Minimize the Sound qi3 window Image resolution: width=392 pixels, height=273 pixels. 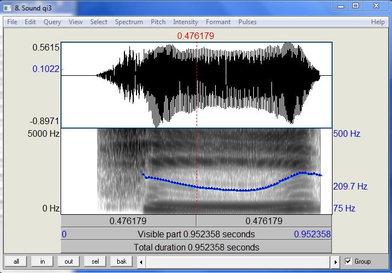[x=340, y=7]
